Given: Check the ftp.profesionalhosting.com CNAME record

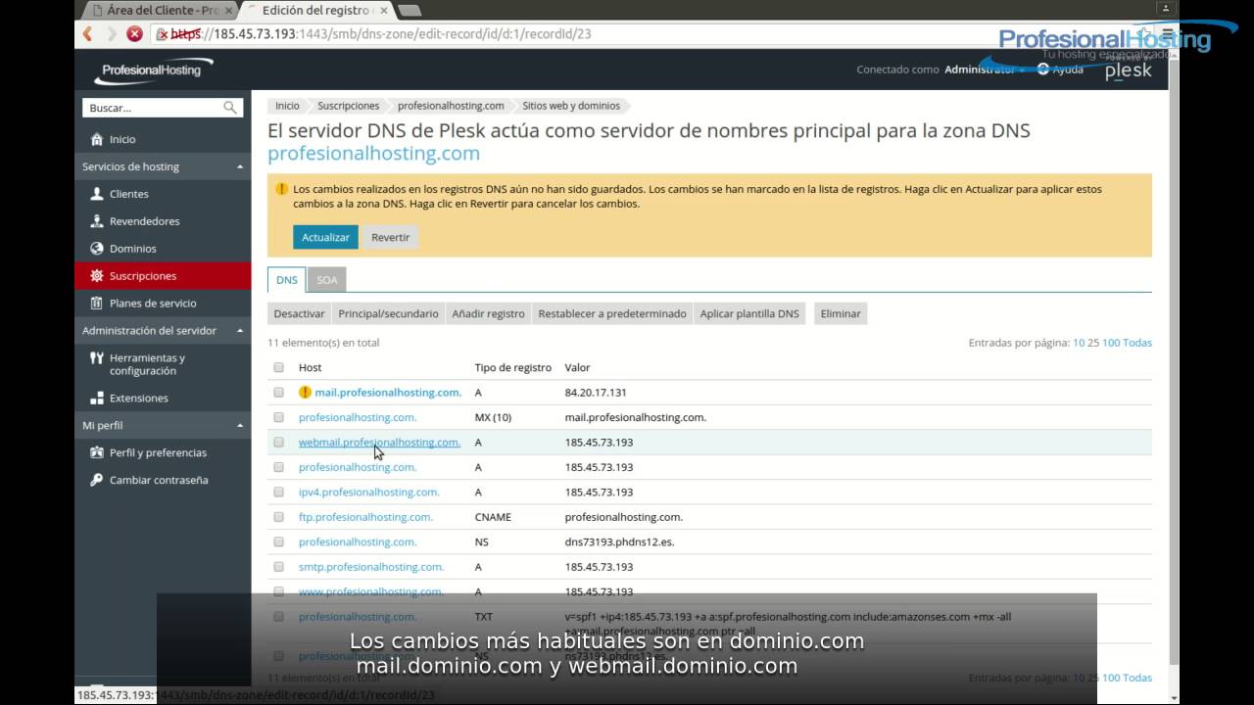Looking at the screenshot, I should pyautogui.click(x=278, y=517).
